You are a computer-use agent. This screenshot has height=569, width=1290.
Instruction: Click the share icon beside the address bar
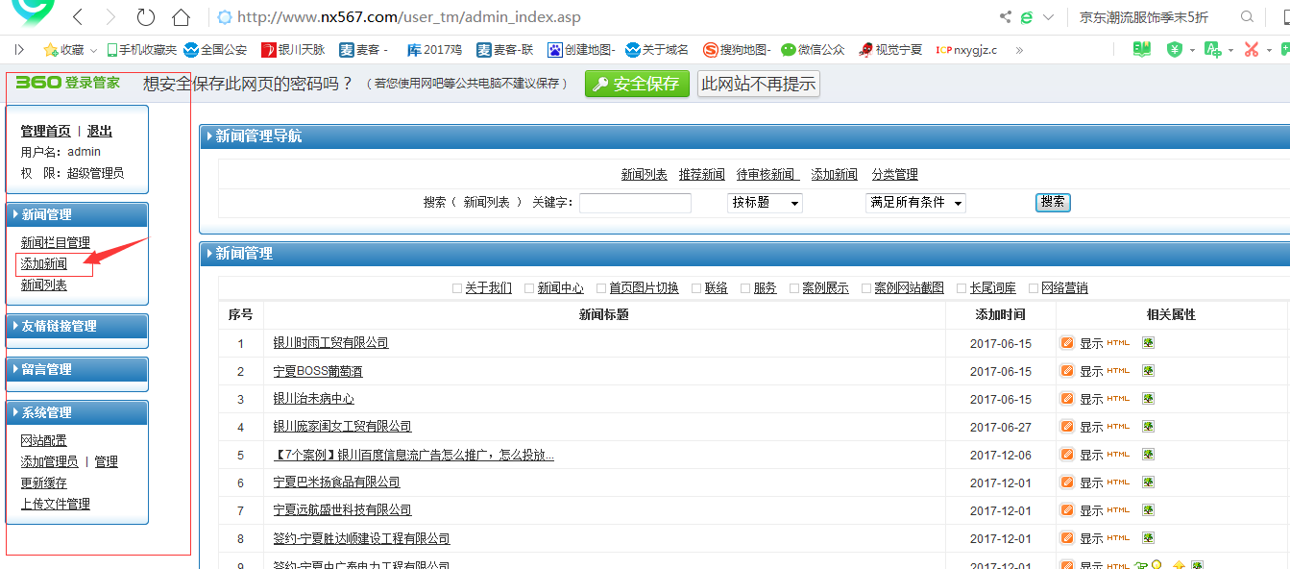pyautogui.click(x=1006, y=17)
